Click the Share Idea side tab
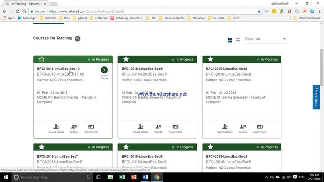The image size is (324, 182). click(x=316, y=97)
